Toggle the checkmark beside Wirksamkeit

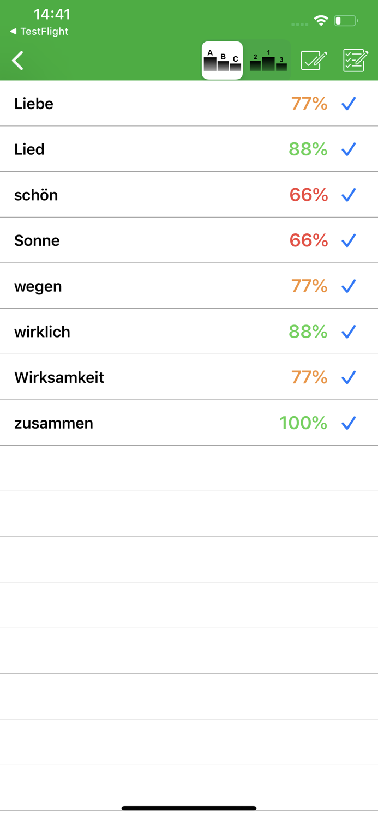tap(348, 377)
